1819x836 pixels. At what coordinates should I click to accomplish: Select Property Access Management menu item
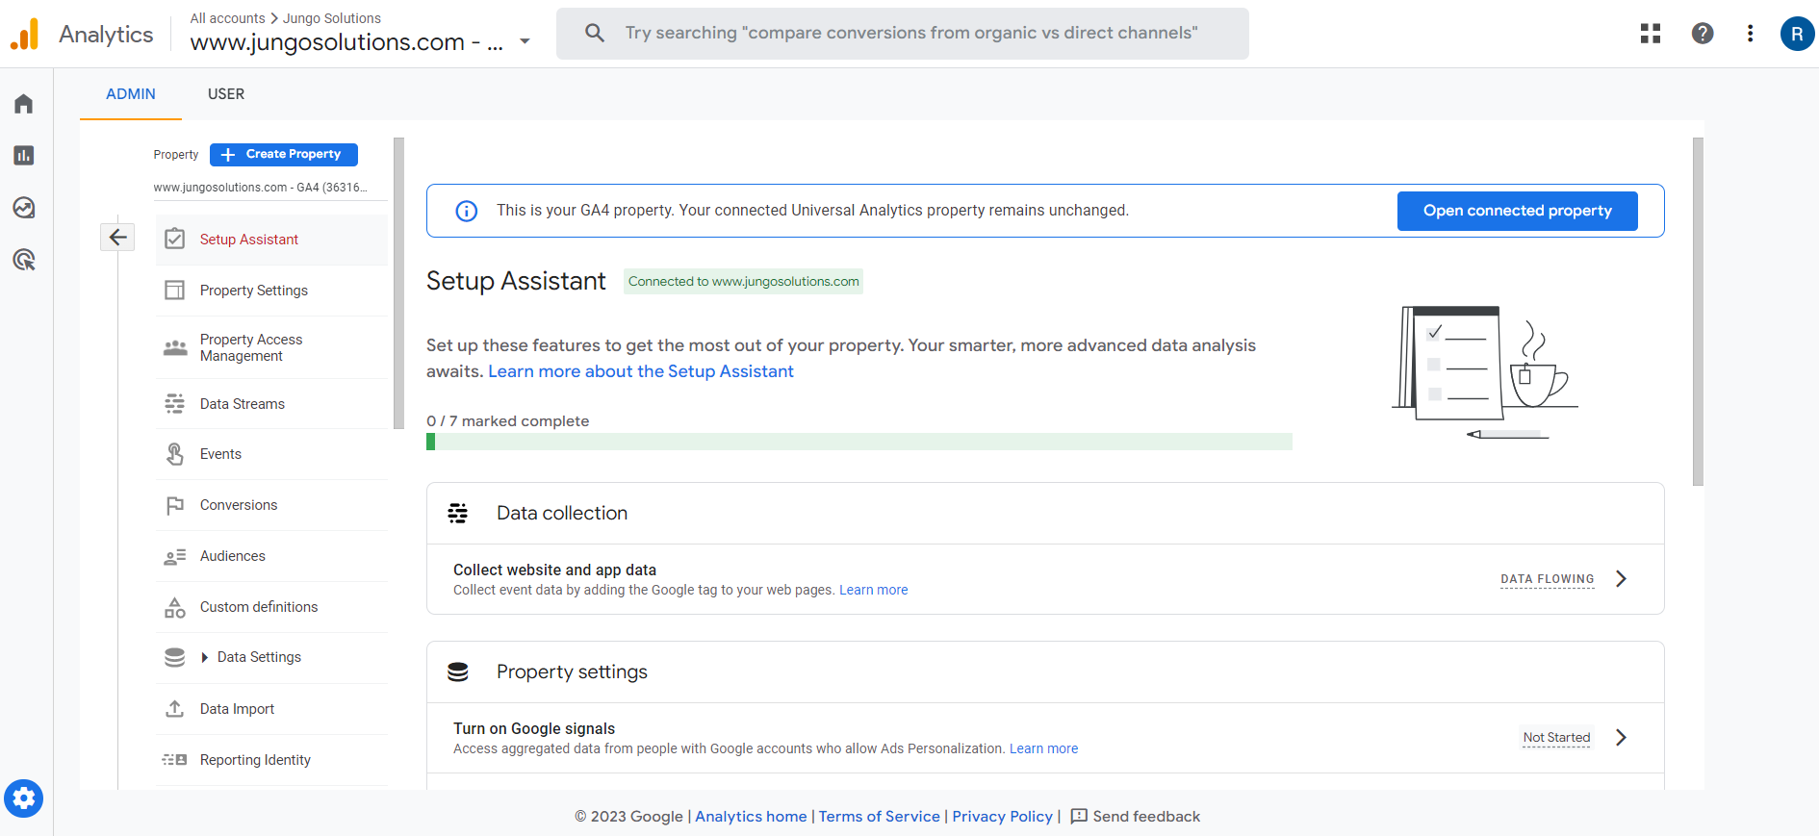(x=272, y=347)
